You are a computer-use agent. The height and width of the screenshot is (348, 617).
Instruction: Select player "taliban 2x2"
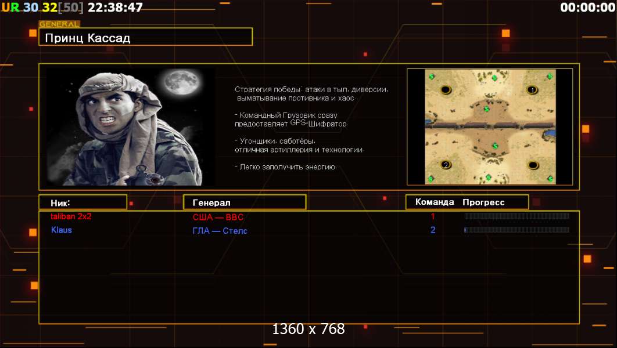click(x=71, y=216)
